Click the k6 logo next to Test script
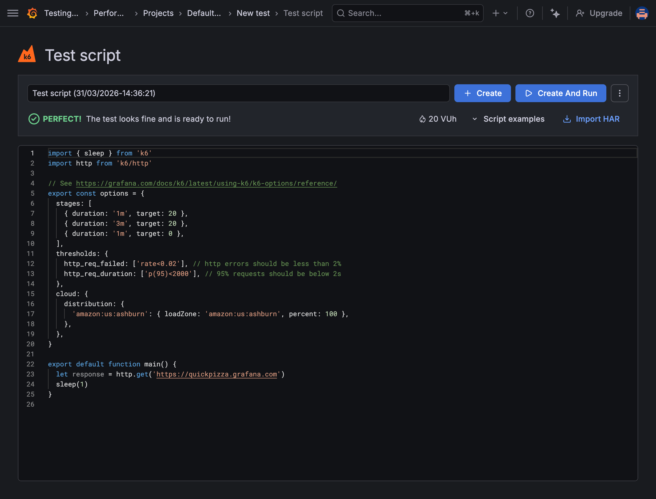The image size is (656, 499). (x=27, y=54)
